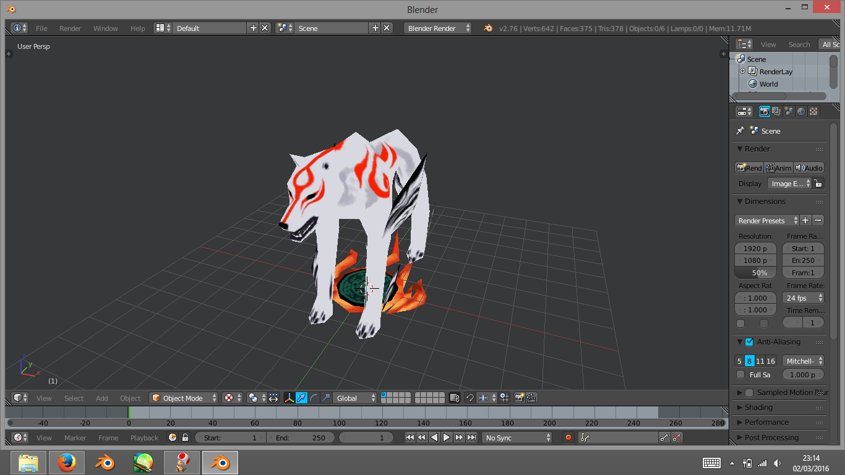Open the Blender Render engine dropdown

(x=437, y=28)
